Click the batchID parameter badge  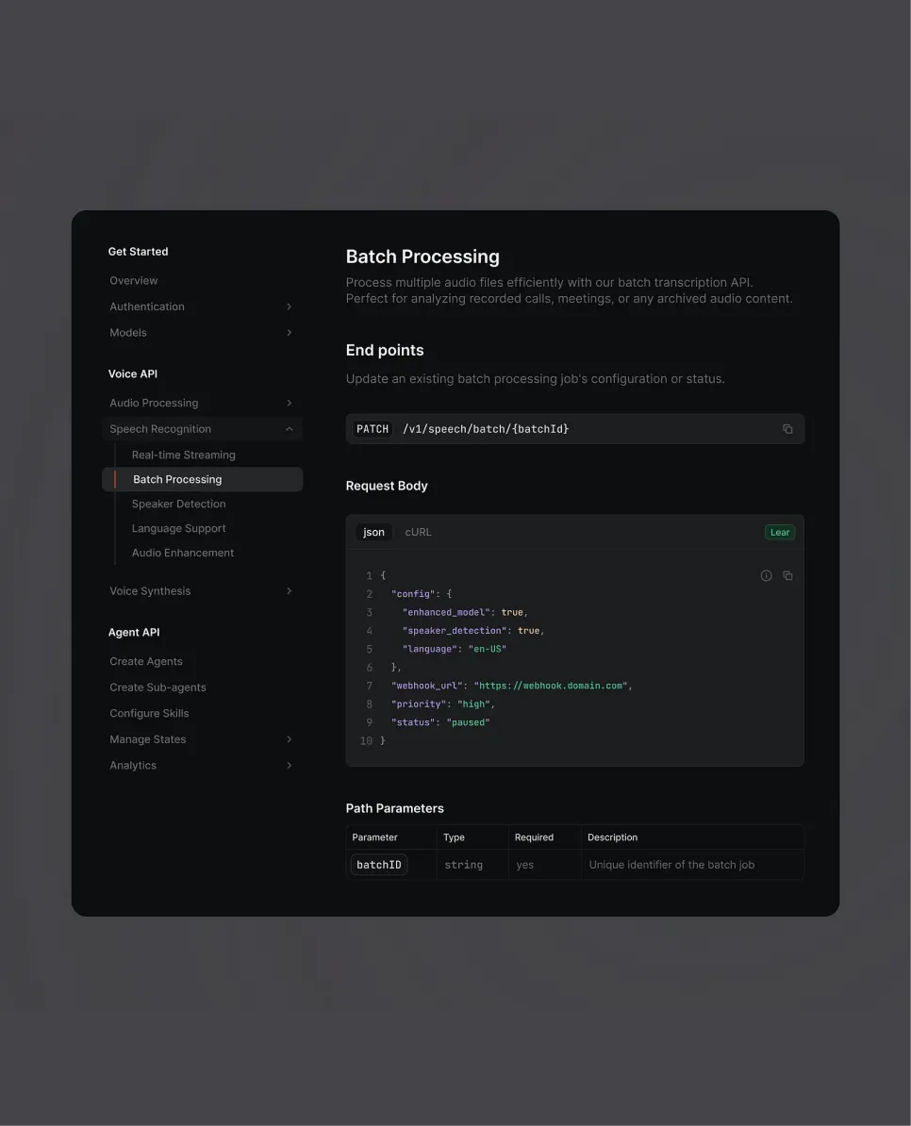tap(378, 864)
